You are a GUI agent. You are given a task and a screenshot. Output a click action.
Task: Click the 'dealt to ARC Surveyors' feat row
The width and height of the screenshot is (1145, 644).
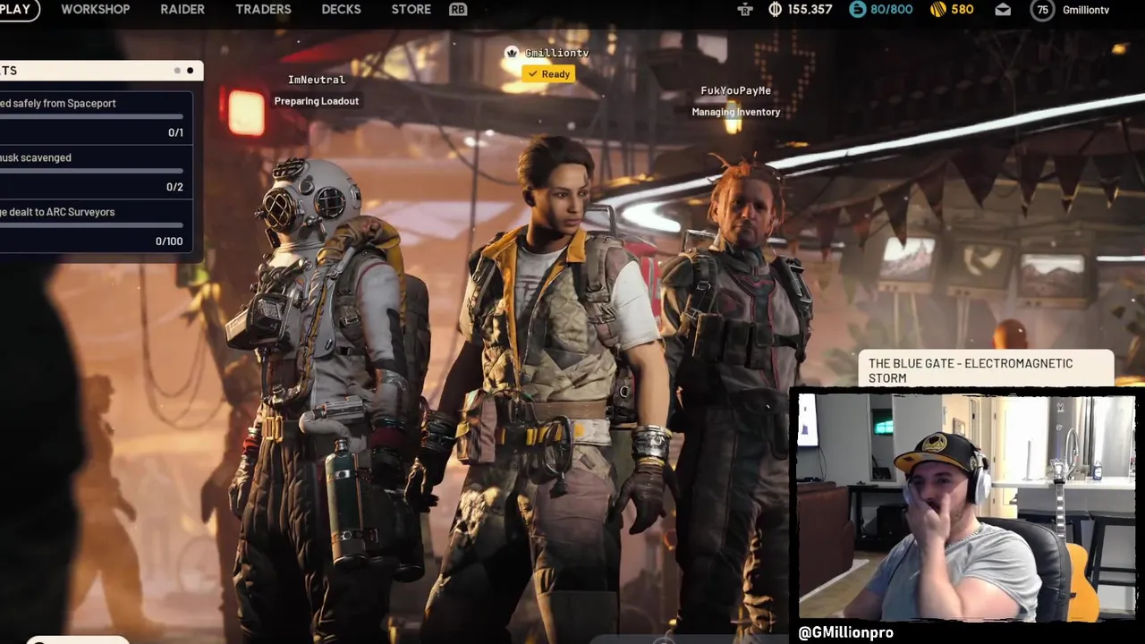[x=96, y=226]
